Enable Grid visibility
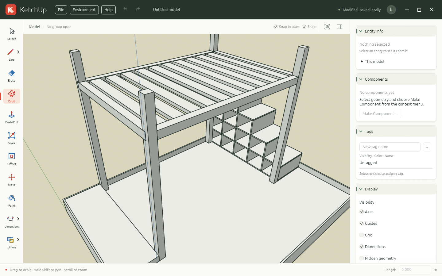The height and width of the screenshot is (276, 442). tap(362, 235)
